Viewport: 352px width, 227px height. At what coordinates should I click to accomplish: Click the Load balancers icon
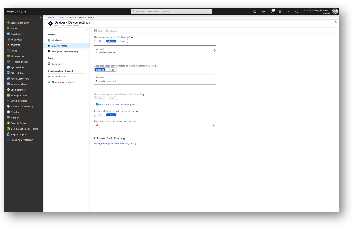8,90
